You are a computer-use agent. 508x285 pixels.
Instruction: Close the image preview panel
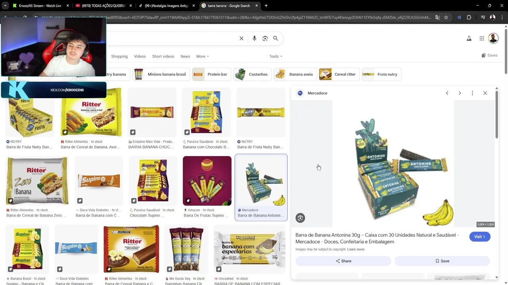[x=485, y=93]
